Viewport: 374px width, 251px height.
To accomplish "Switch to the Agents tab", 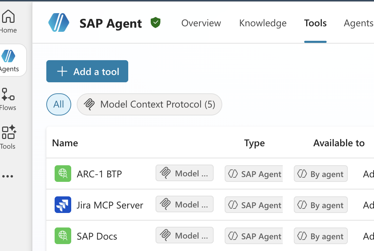I will pos(359,23).
